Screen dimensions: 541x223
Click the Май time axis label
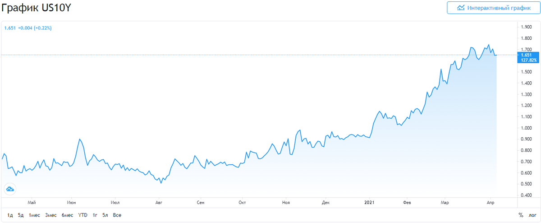coord(32,203)
